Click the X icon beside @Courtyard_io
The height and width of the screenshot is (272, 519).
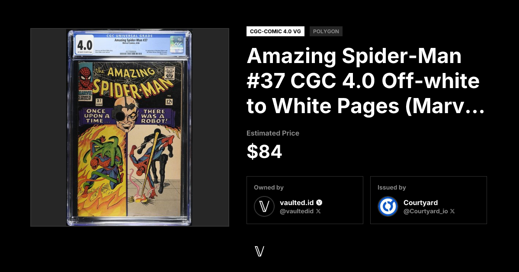point(452,212)
